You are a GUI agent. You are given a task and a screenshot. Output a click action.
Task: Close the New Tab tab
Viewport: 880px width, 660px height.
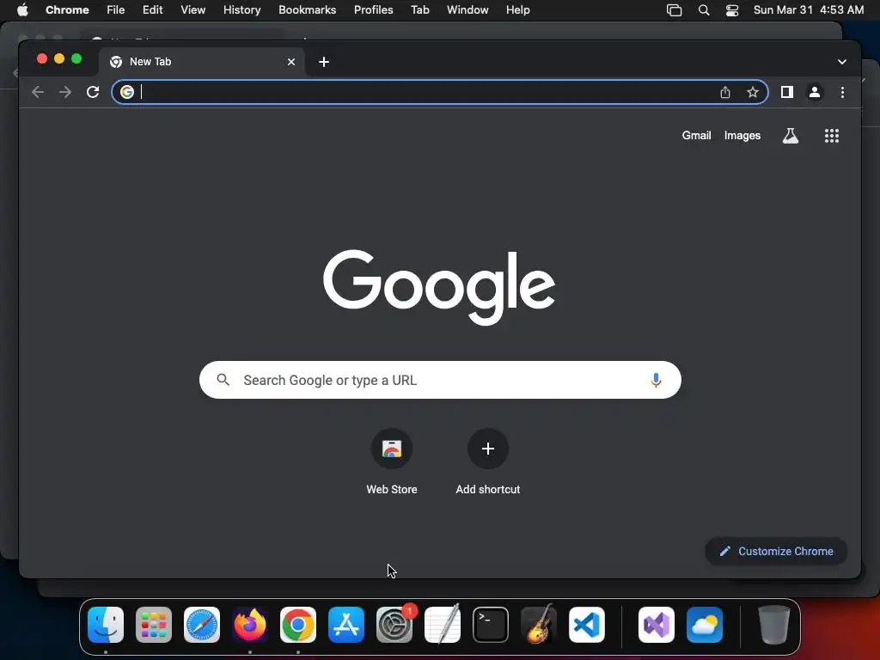(291, 62)
